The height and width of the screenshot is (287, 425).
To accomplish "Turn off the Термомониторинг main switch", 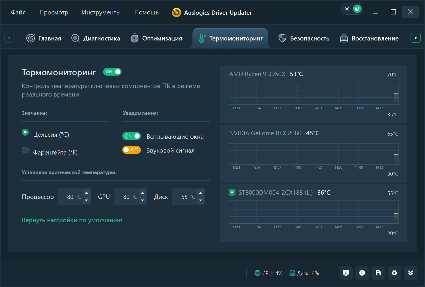I will pos(112,72).
